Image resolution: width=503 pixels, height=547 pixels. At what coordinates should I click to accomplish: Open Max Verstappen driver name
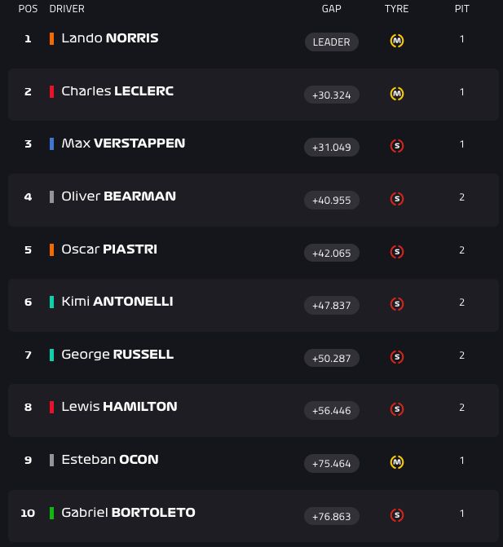123,143
